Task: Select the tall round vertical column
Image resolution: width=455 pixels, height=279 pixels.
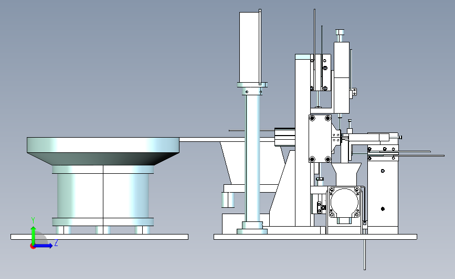Action: (253, 158)
